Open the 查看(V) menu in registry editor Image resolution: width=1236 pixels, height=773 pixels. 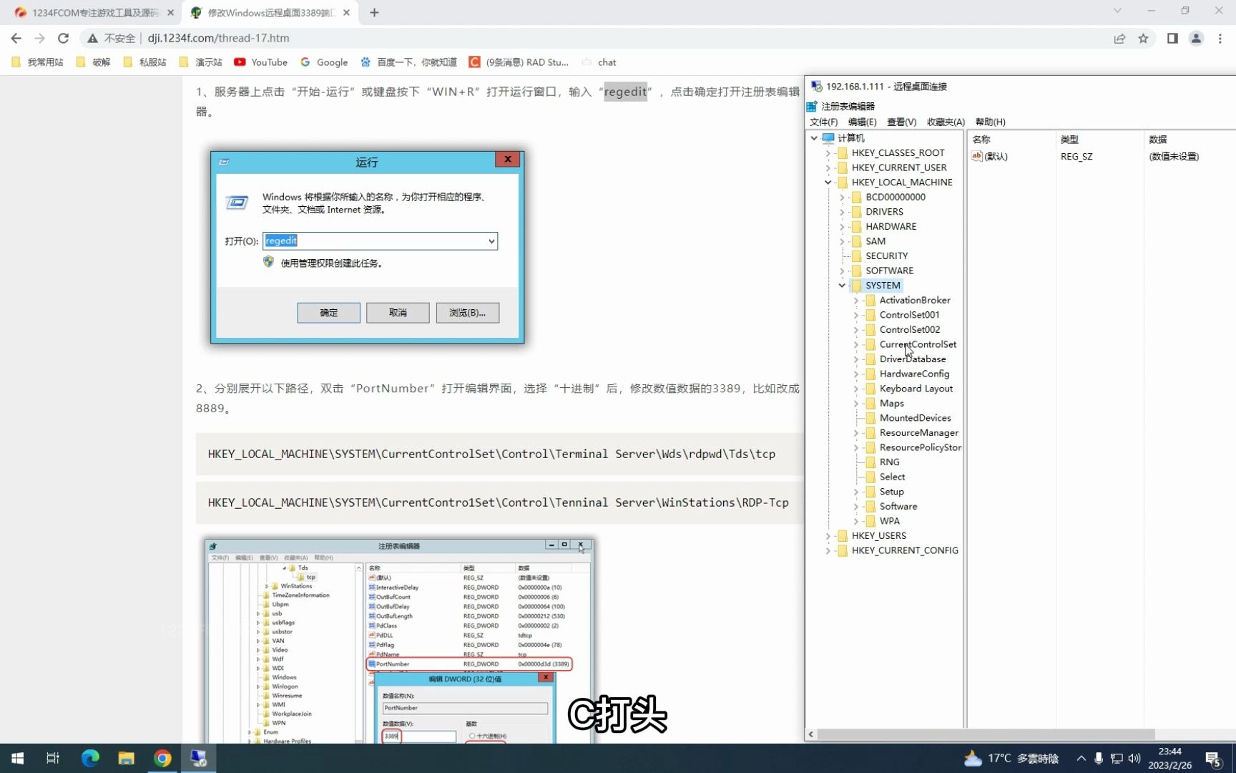(902, 122)
